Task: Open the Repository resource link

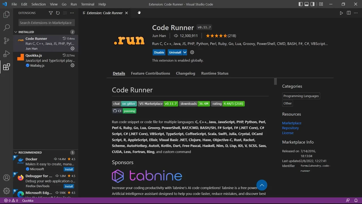Action: tap(290, 128)
